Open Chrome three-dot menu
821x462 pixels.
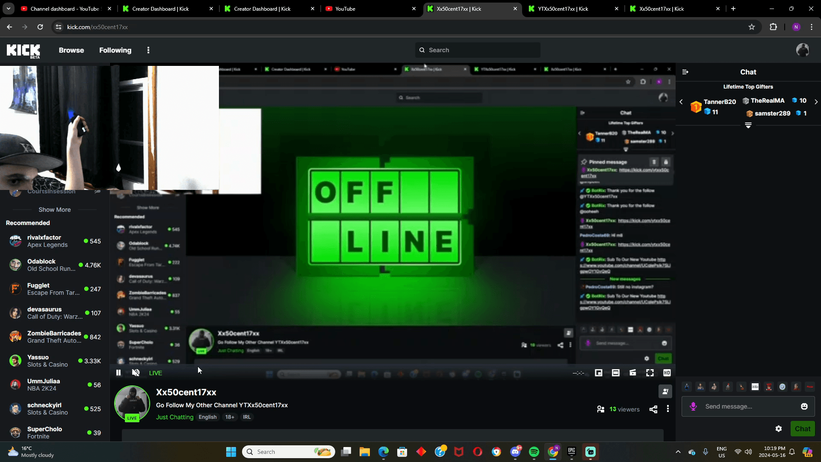coord(812,27)
